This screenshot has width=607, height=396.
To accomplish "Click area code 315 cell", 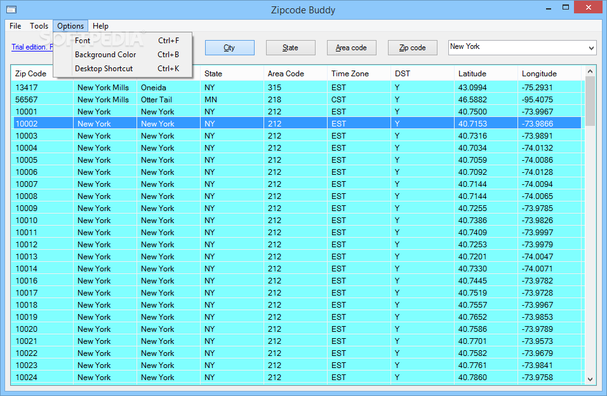I will [295, 88].
